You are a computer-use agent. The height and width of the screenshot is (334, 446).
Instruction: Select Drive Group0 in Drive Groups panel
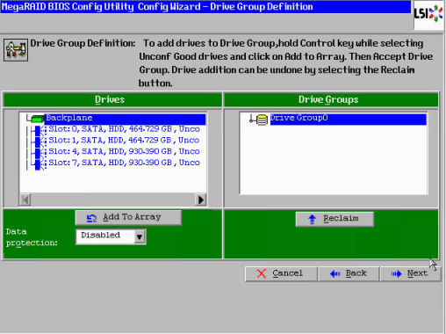[348, 119]
